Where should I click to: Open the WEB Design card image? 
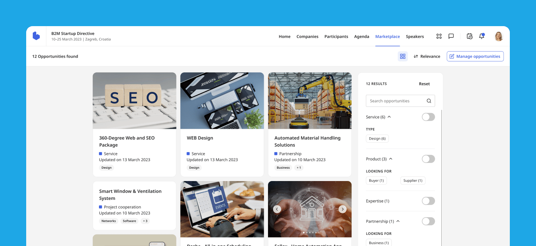click(222, 101)
